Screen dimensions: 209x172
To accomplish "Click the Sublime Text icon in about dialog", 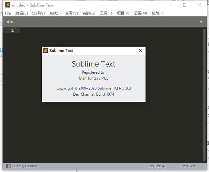I will (x=45, y=51).
